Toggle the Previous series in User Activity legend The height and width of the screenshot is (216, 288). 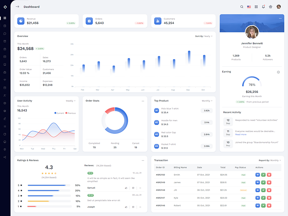pyautogui.click(x=71, y=113)
